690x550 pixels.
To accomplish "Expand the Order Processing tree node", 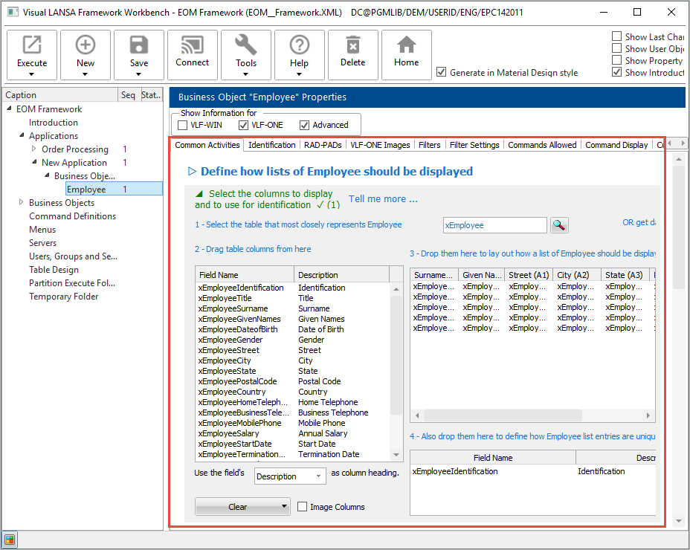I will [x=34, y=149].
